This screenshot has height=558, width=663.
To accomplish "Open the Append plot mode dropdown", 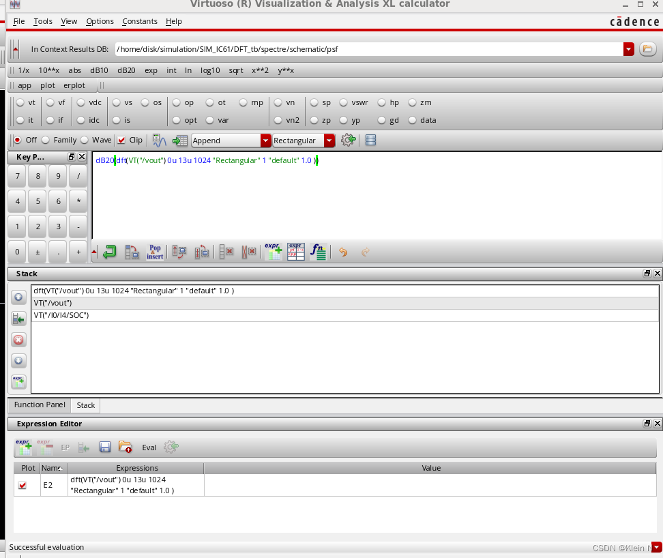I will tap(265, 141).
